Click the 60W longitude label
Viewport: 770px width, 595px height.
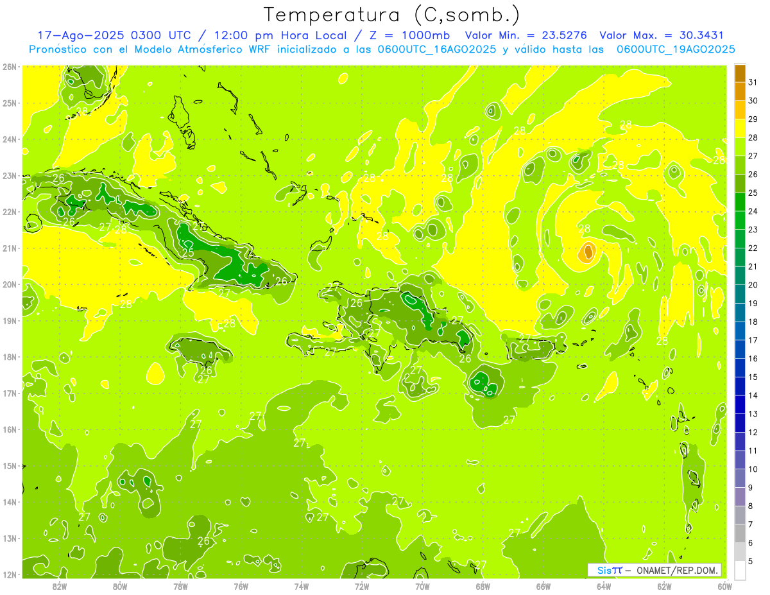click(724, 586)
